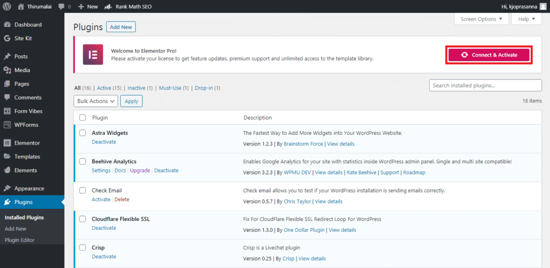Screen dimensions: 550x268
Task: Click Rate Beehive link
Action: 361,172
